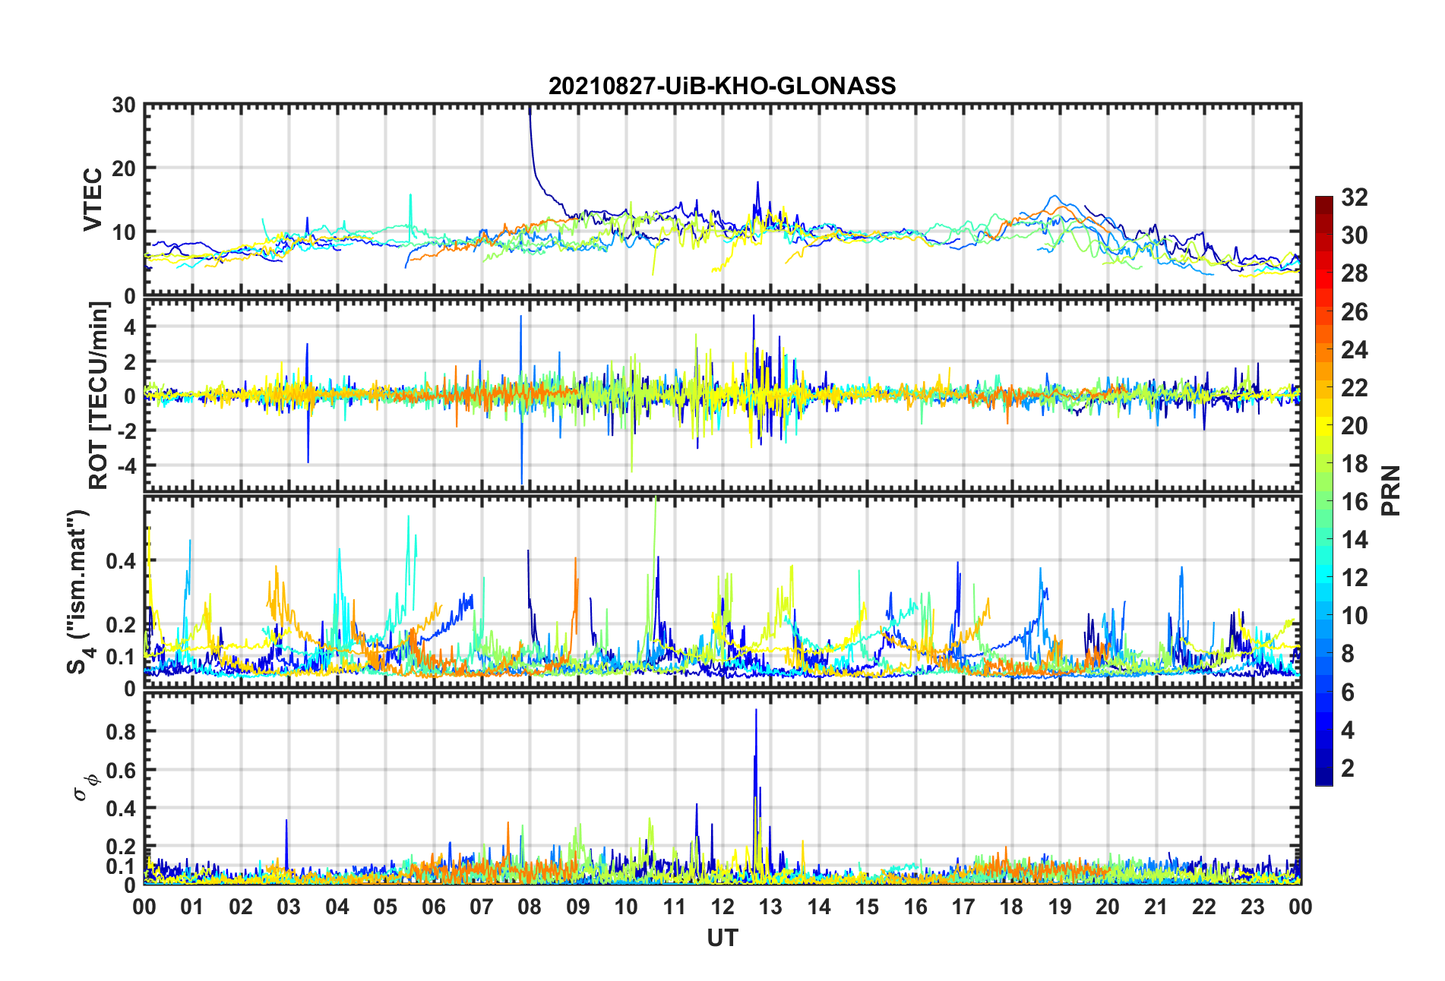Viewport: 1445px width, 981px height.
Task: Click x-axis tick label 12
Action: point(722,907)
